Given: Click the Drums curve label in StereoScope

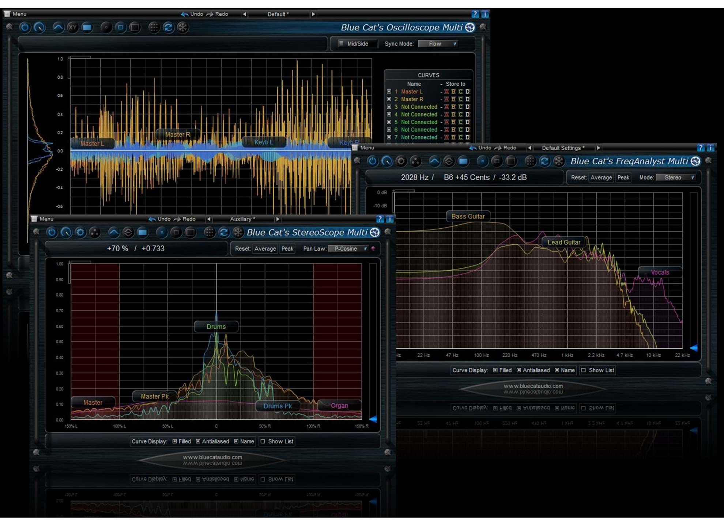Looking at the screenshot, I should 216,327.
